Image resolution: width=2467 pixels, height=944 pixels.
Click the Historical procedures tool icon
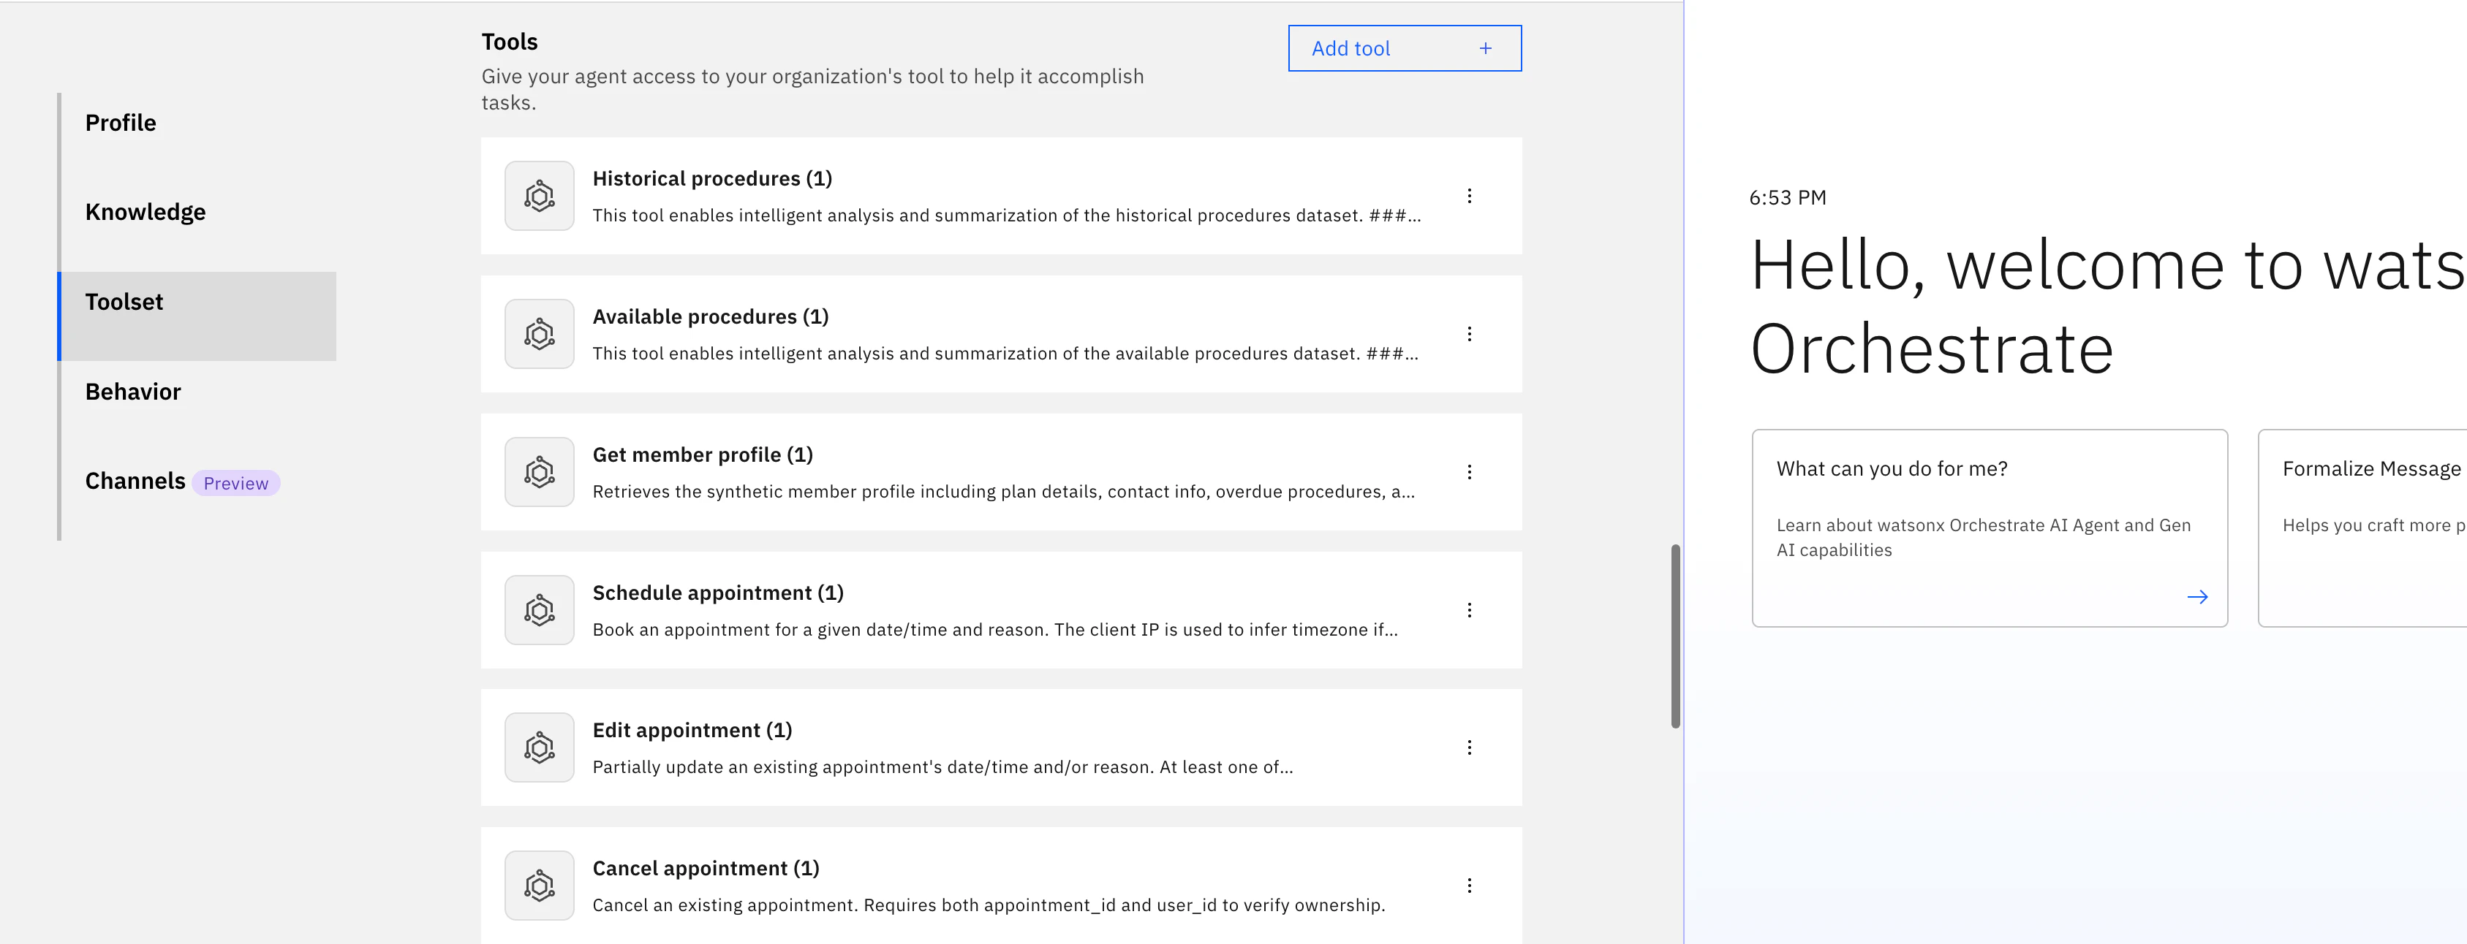click(x=539, y=197)
